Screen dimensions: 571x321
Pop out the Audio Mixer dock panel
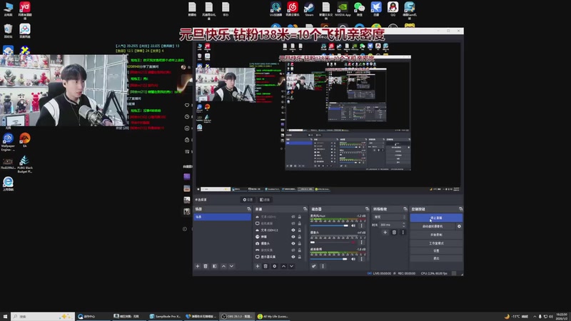[367, 209]
